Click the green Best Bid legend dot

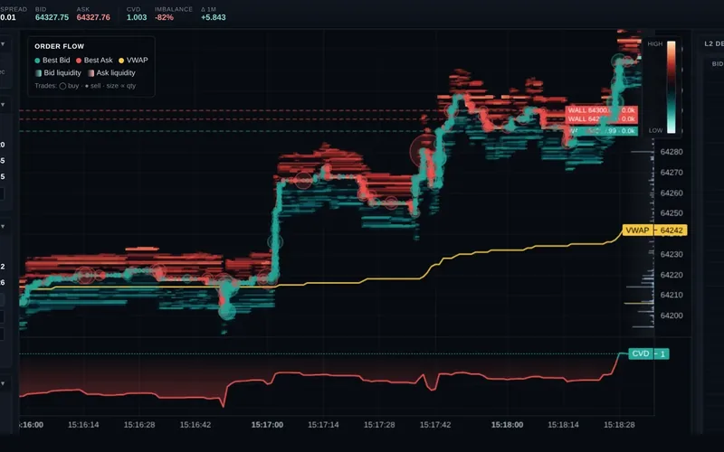[x=37, y=61]
